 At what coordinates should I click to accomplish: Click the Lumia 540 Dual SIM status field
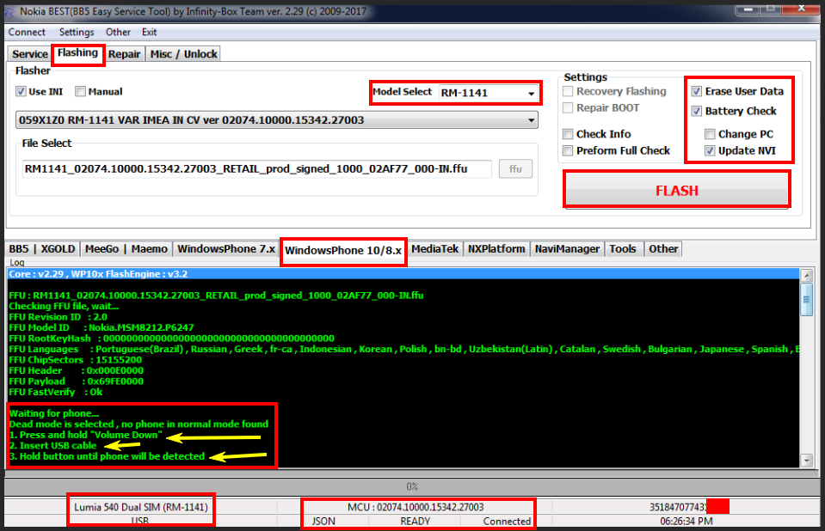(141, 507)
